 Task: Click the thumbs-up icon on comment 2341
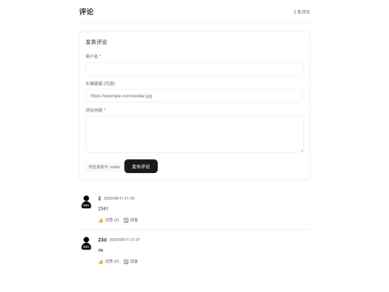[101, 220]
